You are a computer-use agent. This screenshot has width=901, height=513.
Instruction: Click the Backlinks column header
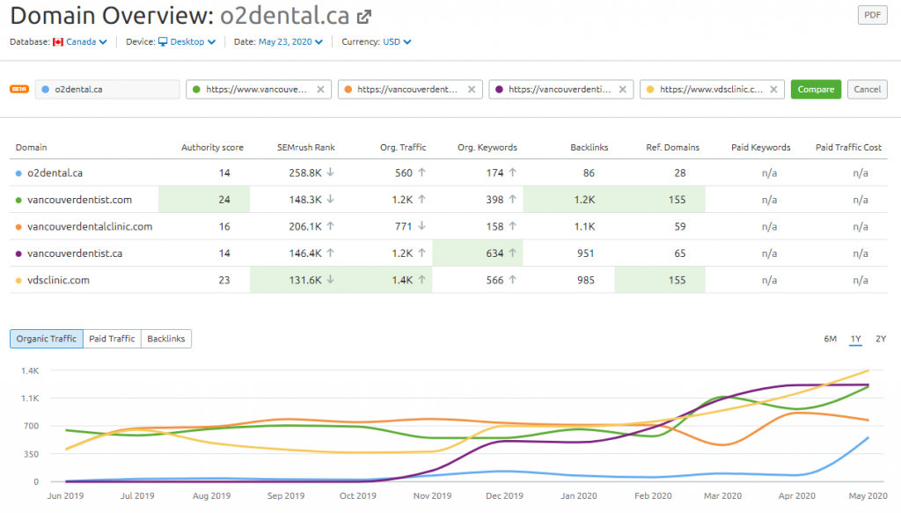(589, 148)
